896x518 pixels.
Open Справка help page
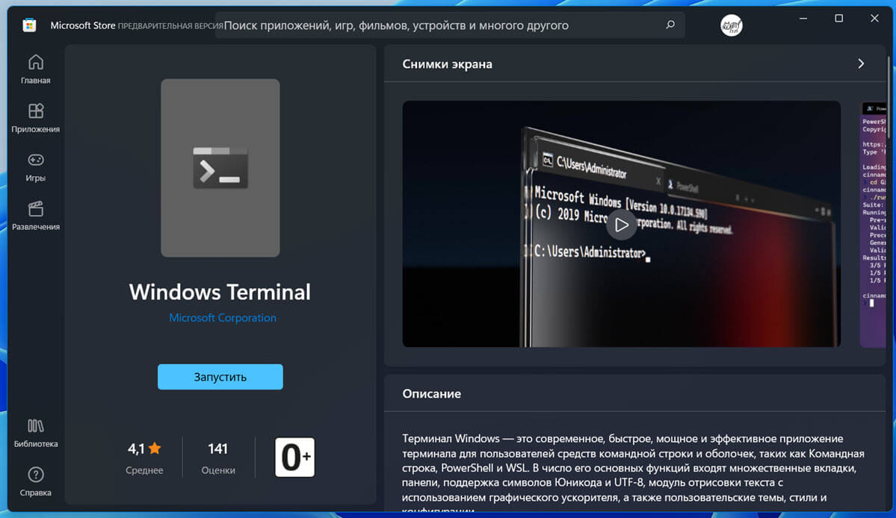[35, 481]
